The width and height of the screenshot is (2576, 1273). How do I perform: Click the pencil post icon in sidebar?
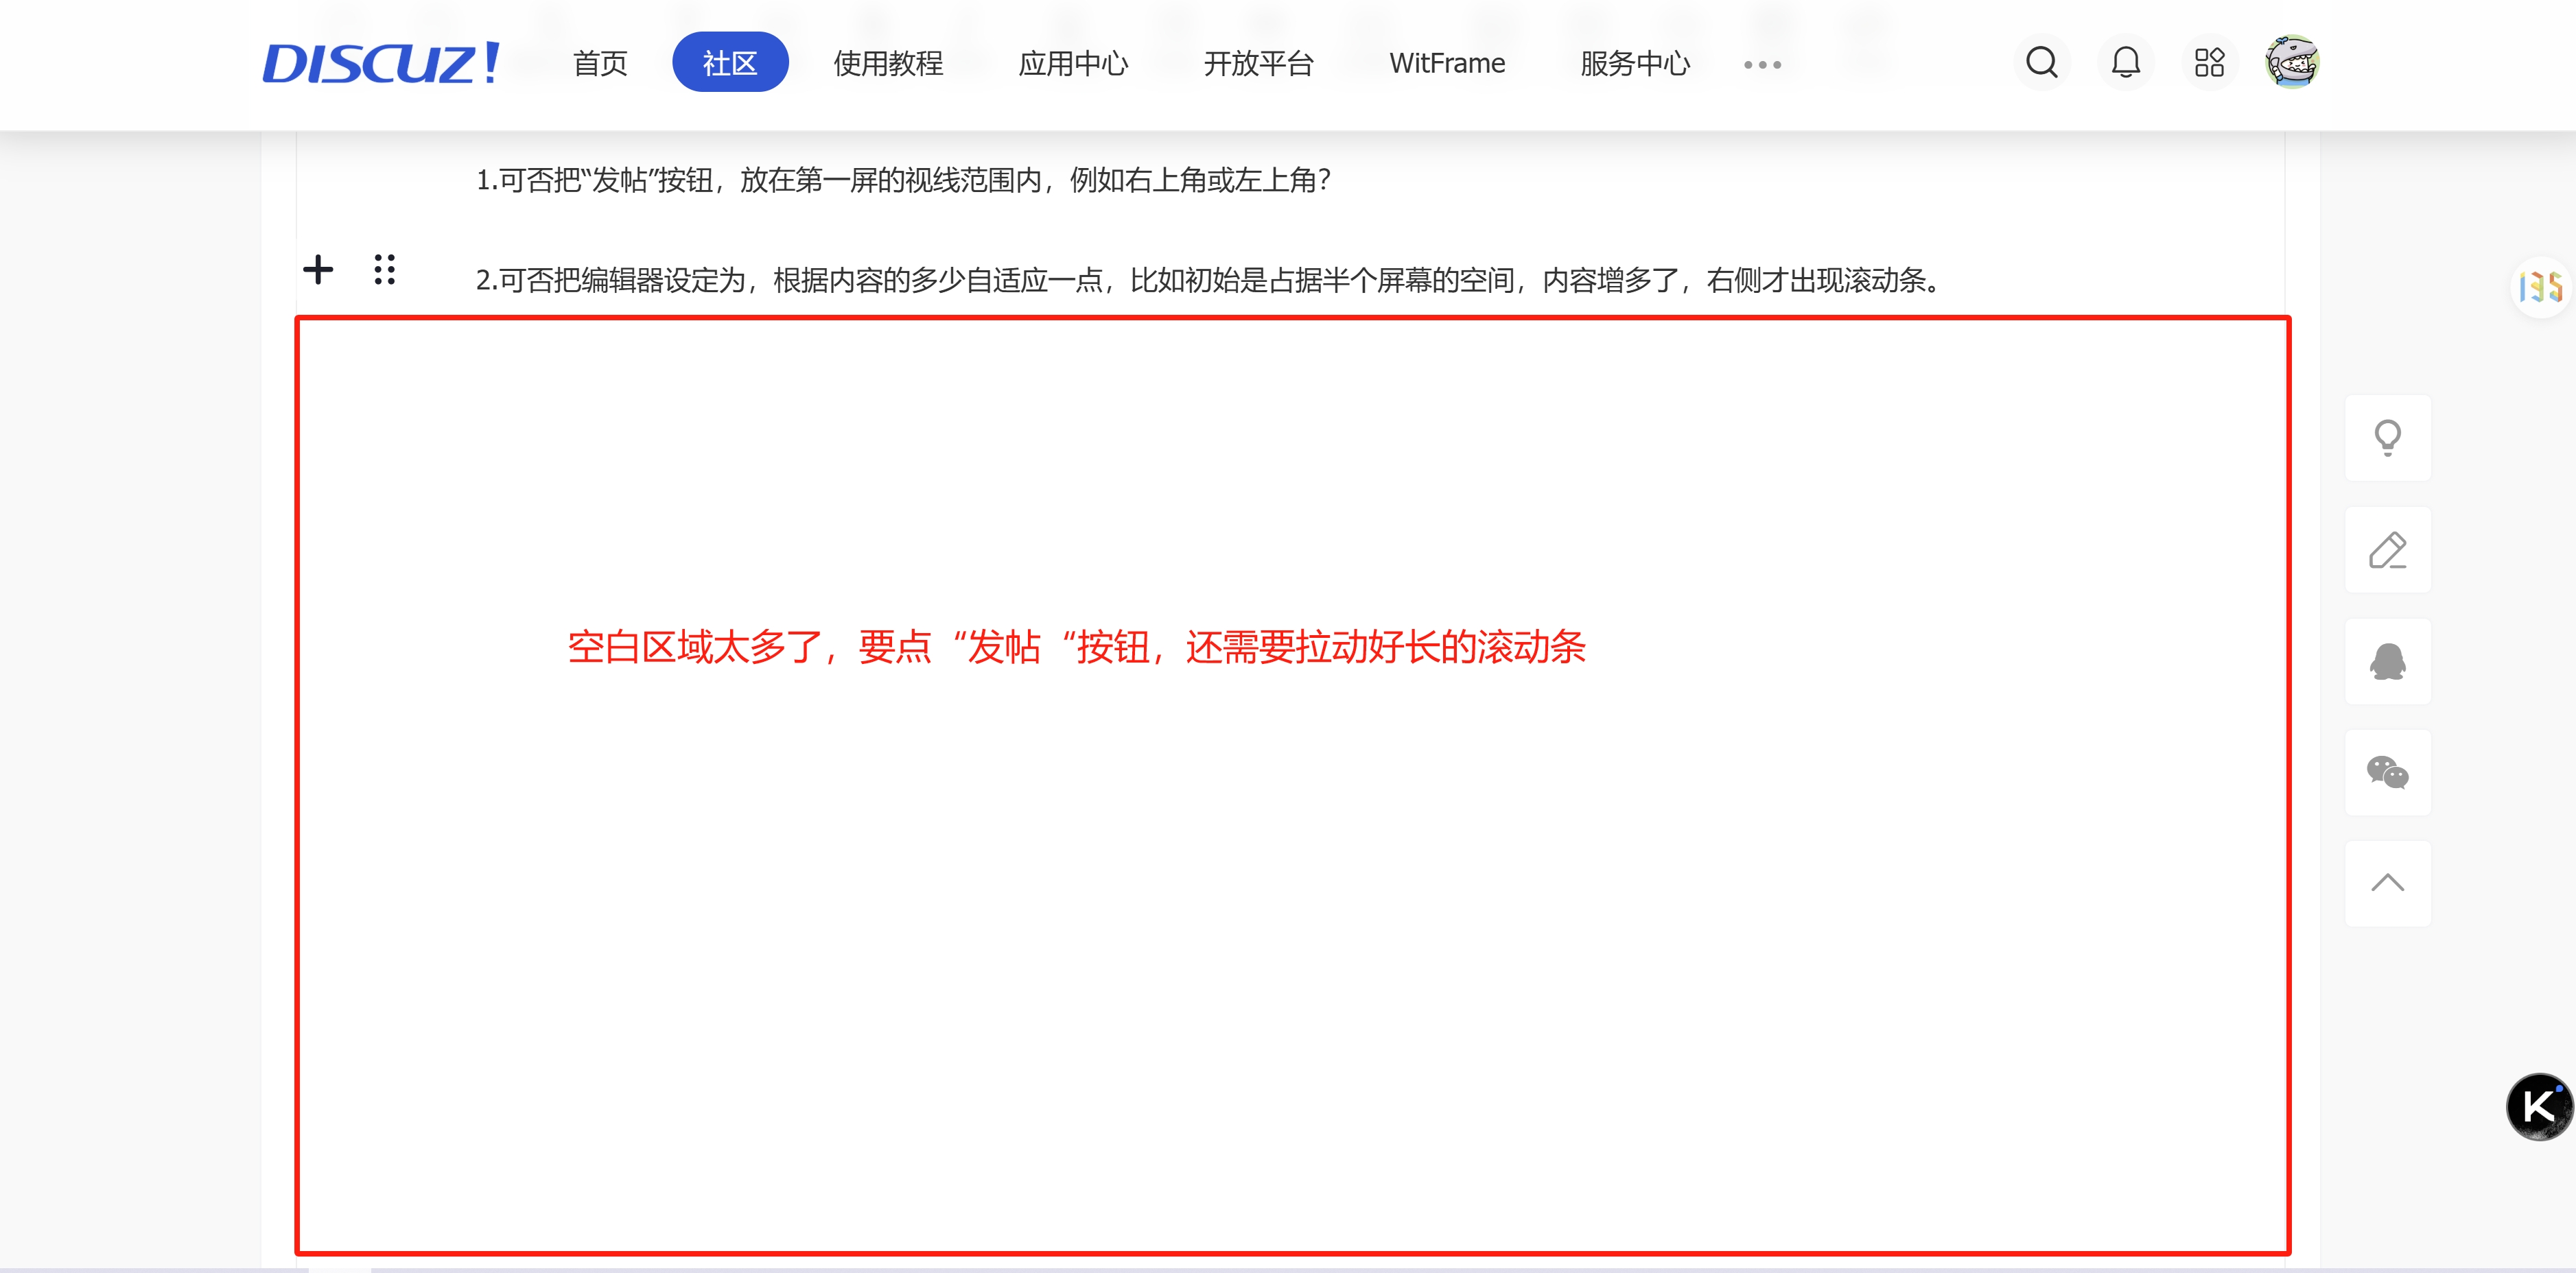click(x=2387, y=549)
